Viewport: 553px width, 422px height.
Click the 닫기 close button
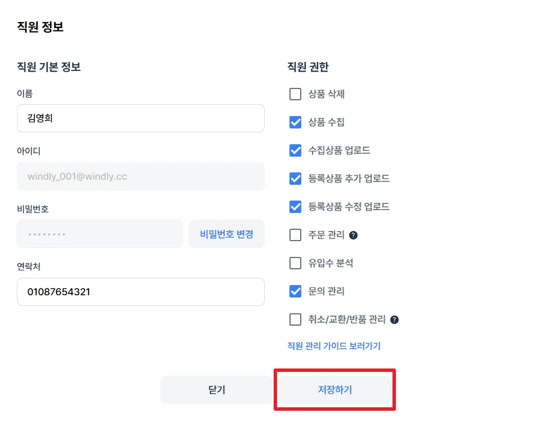coord(217,390)
